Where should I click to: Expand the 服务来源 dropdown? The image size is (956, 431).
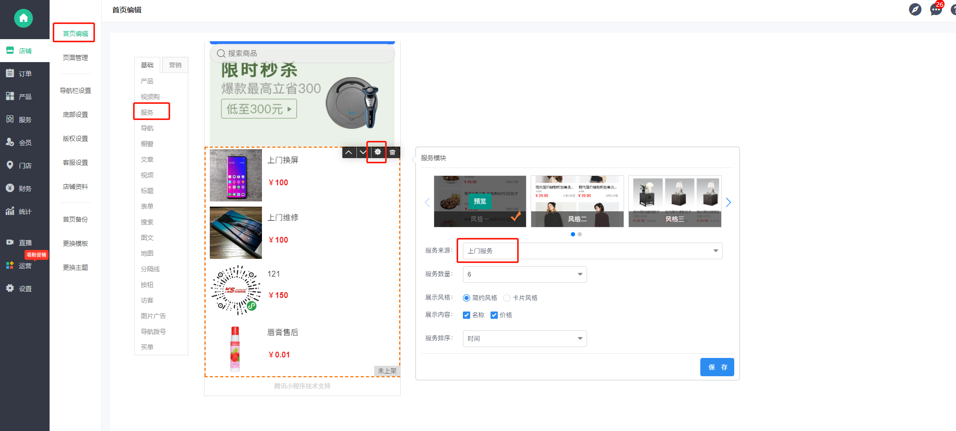click(x=592, y=251)
